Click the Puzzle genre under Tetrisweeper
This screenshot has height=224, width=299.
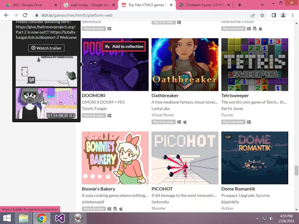click(x=227, y=115)
